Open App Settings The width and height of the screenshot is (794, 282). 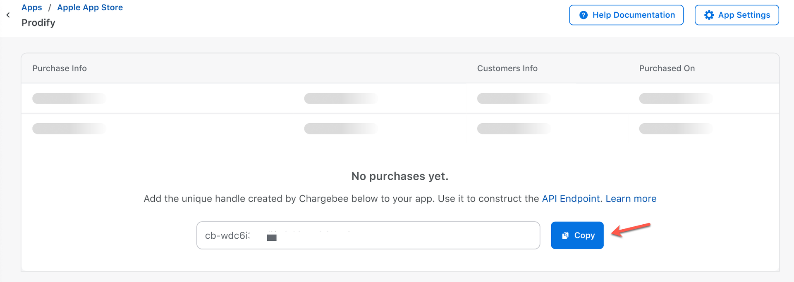[x=737, y=15]
